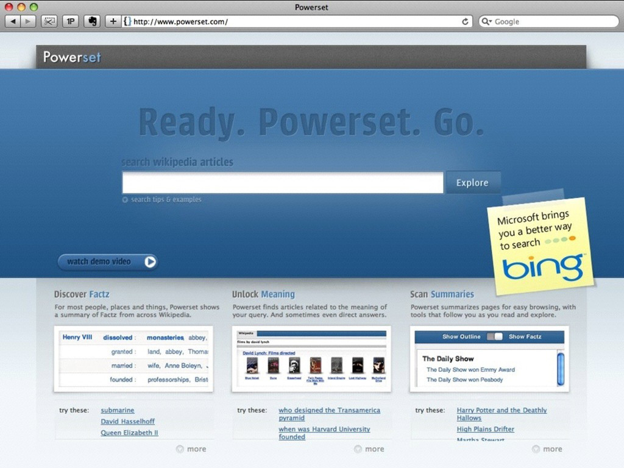Image resolution: width=624 pixels, height=468 pixels.
Task: Click the Powerset logo in header
Action: tap(72, 57)
